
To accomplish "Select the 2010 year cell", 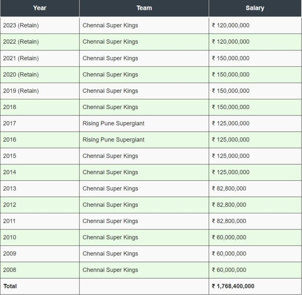I will [x=40, y=238].
